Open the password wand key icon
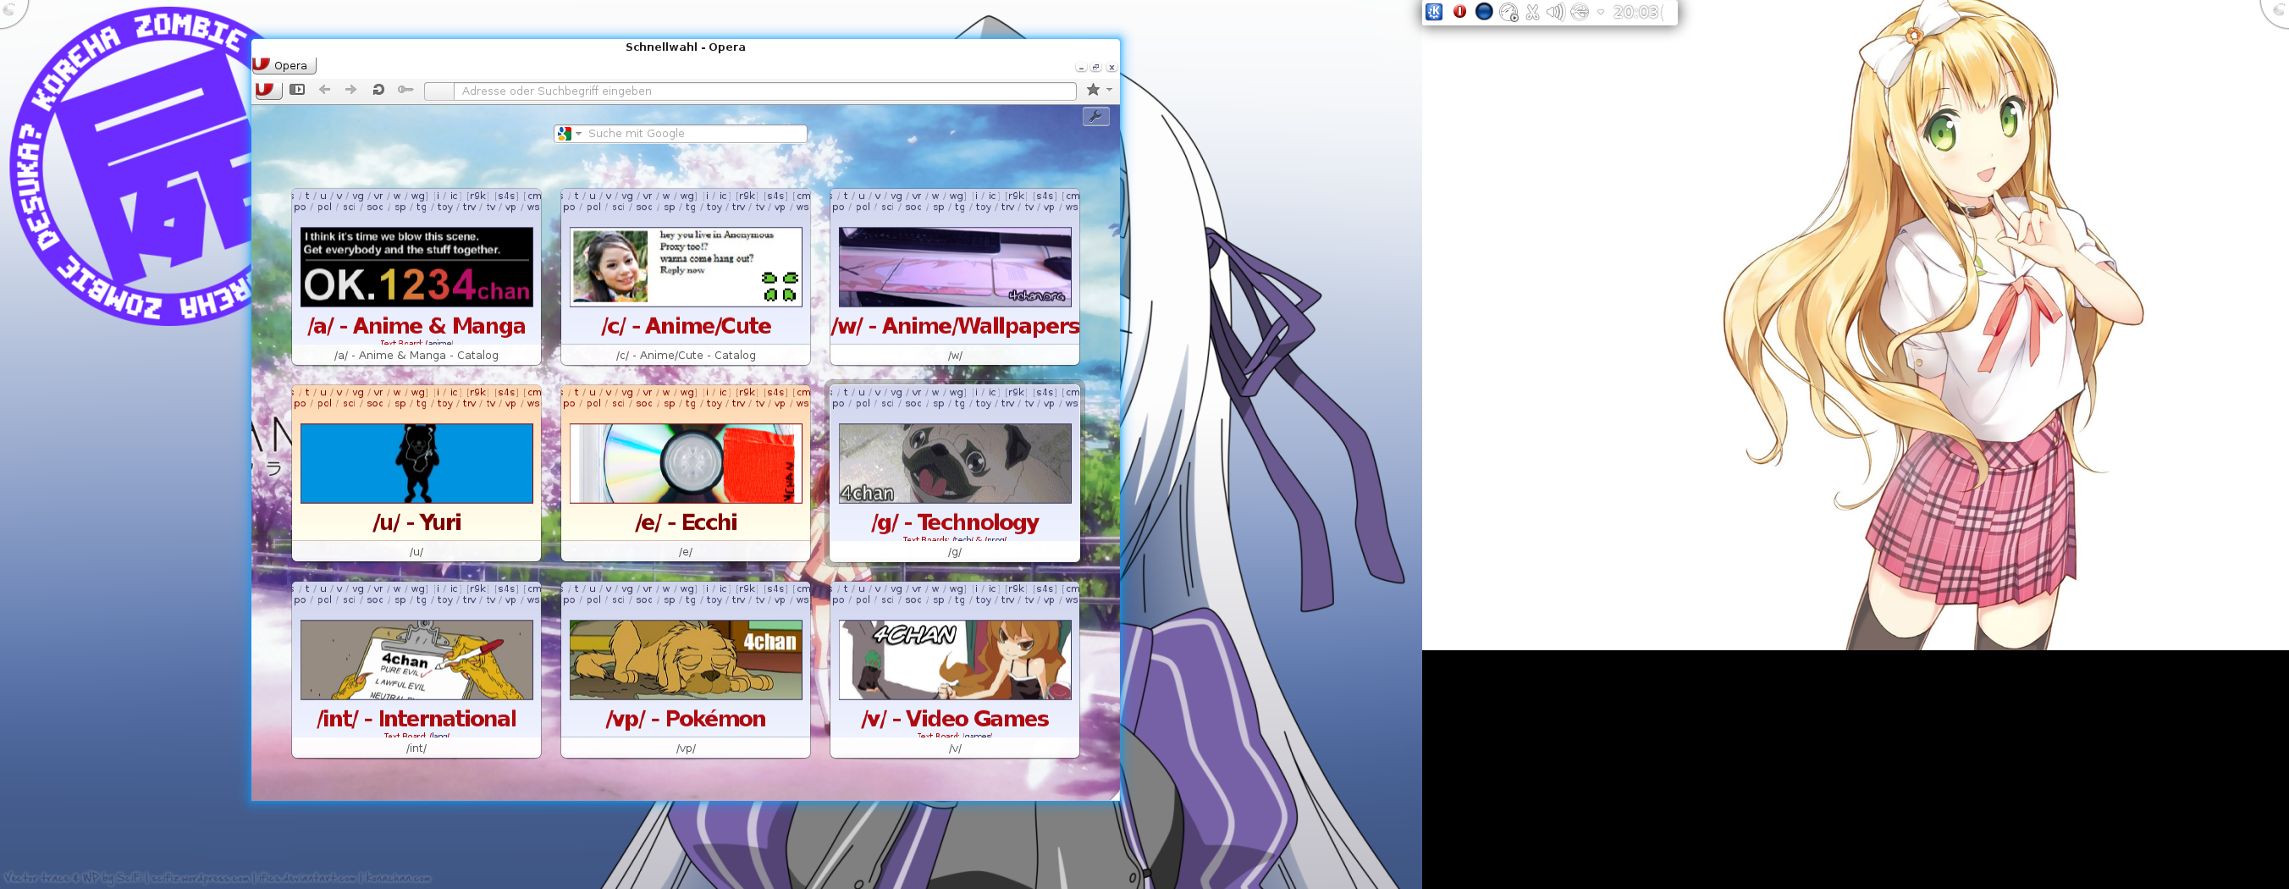This screenshot has width=2289, height=889. click(405, 90)
